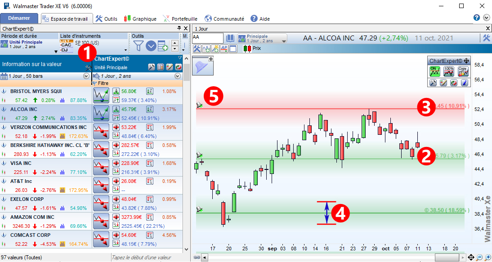This screenshot has height=262, width=492.
Task: Click the chart scrollbar left arrow
Action: 205,258
